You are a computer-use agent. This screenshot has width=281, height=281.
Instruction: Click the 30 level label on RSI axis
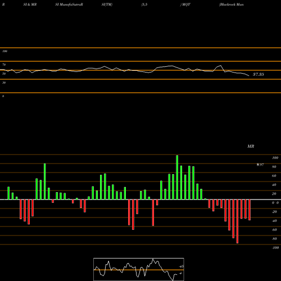coord(4,83)
